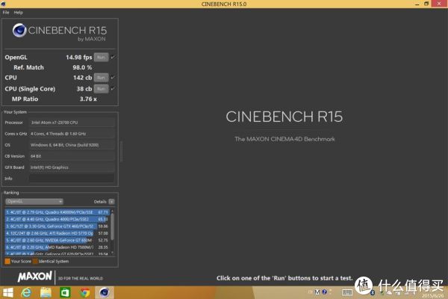This screenshot has height=299, width=448.
Task: Click the Processor field Intel Atom x7-Z8700
Action: coord(72,123)
